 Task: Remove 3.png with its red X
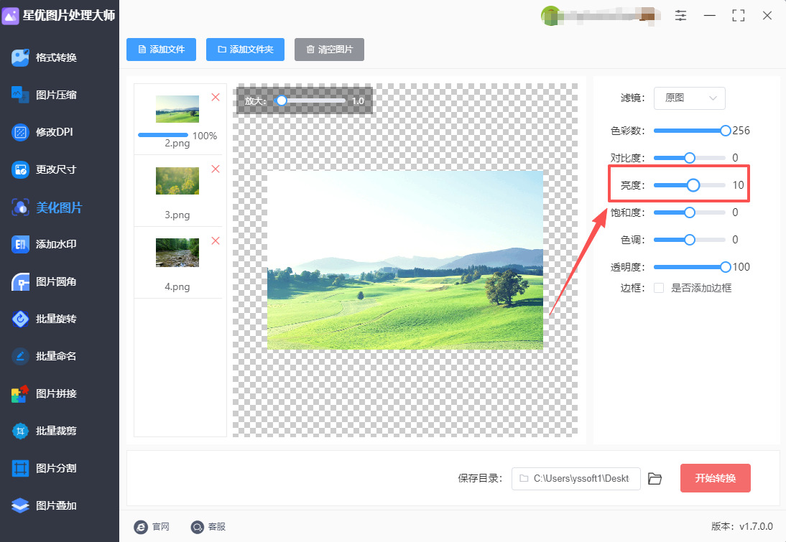[216, 169]
